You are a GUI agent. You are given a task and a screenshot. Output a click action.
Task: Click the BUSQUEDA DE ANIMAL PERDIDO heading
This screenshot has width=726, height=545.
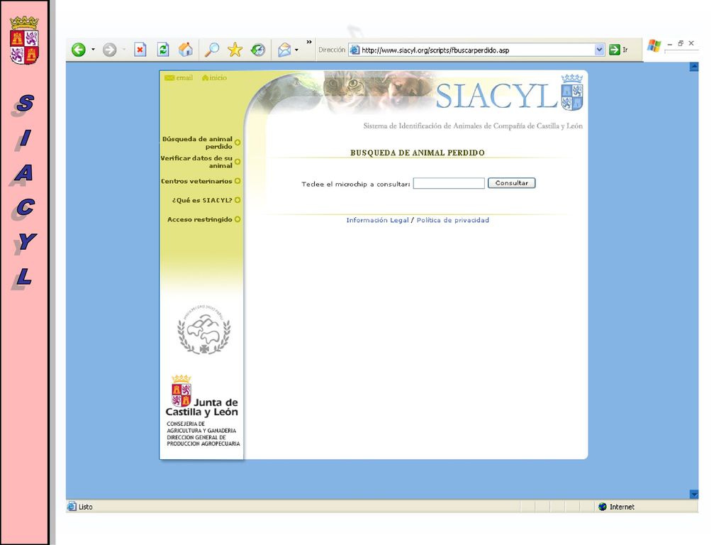[417, 153]
